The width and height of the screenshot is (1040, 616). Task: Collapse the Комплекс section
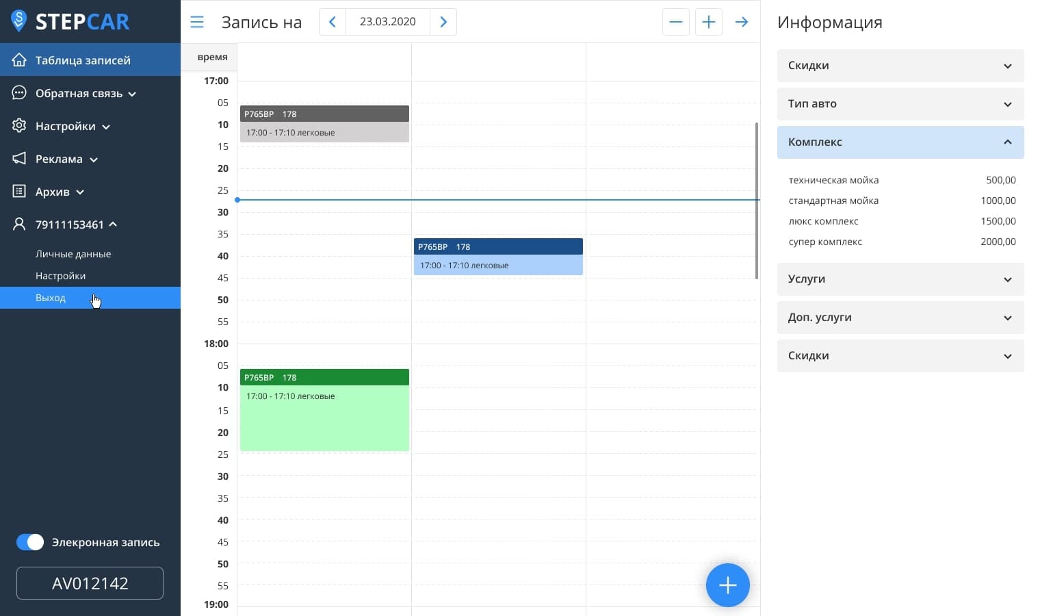pyautogui.click(x=900, y=142)
